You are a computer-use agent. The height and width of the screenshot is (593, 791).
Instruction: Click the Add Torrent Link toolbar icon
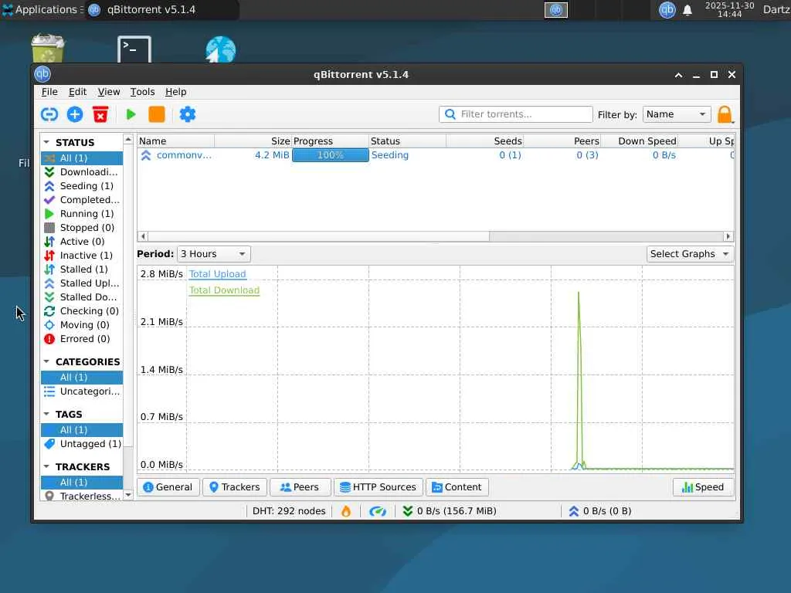point(49,114)
